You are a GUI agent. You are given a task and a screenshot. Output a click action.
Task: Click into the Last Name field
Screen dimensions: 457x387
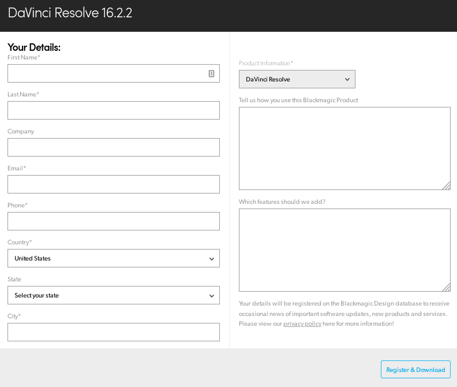(114, 110)
